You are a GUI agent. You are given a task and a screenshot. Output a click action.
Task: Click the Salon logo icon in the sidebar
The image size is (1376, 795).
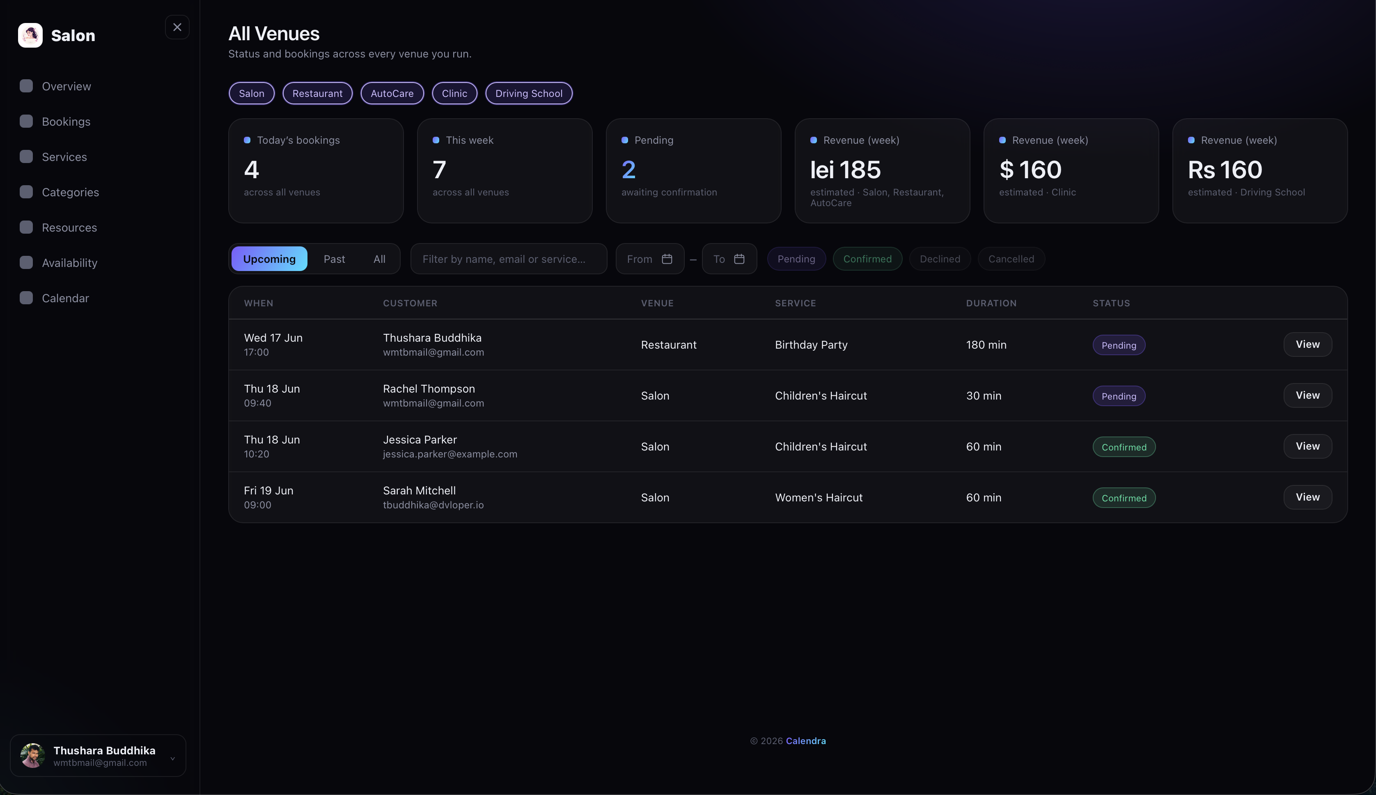click(x=30, y=35)
